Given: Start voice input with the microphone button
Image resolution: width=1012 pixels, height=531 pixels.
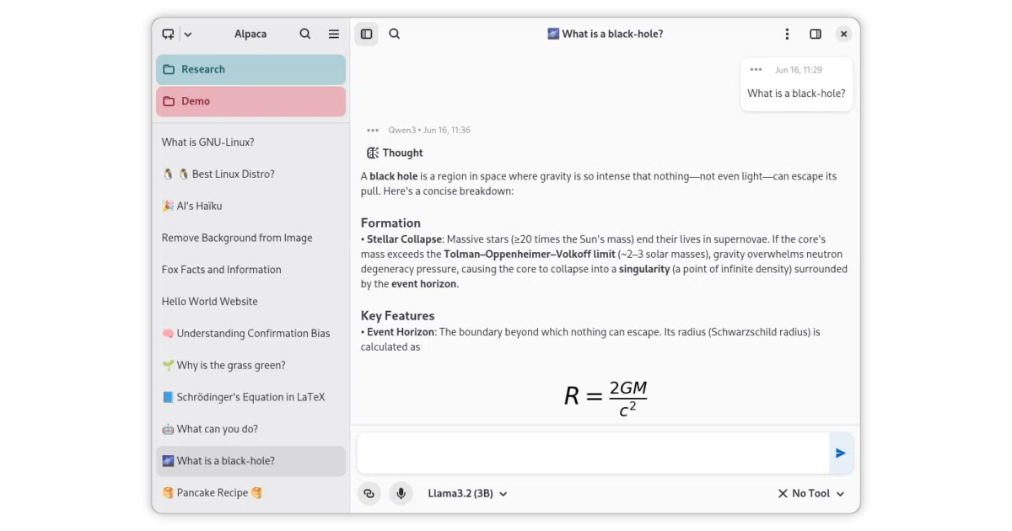Looking at the screenshot, I should pos(401,494).
